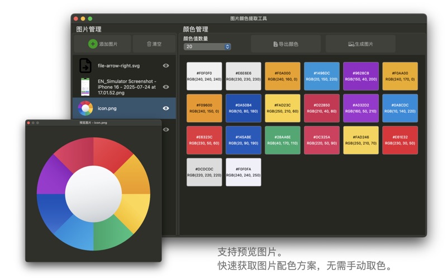Image resolution: width=447 pixels, height=279 pixels.
Task: Click the eye icon below the icon.png row
Action: click(x=166, y=129)
